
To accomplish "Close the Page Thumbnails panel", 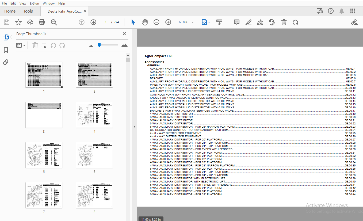I will 124,34.
